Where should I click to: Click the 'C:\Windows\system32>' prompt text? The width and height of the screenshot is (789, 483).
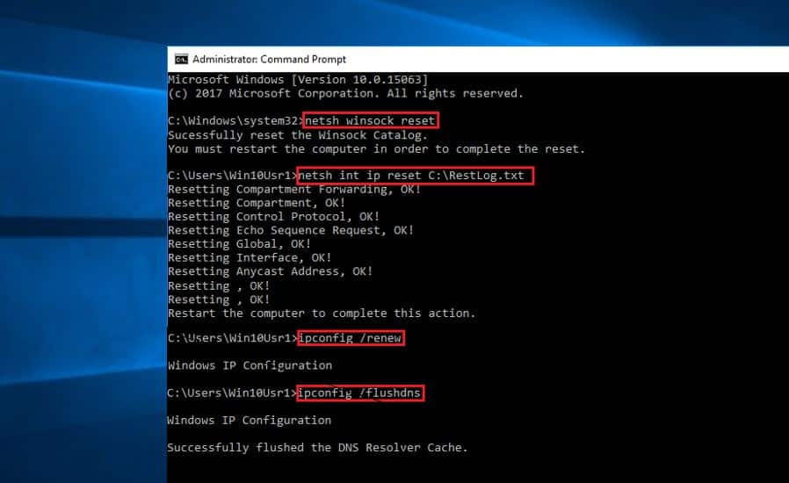(234, 120)
